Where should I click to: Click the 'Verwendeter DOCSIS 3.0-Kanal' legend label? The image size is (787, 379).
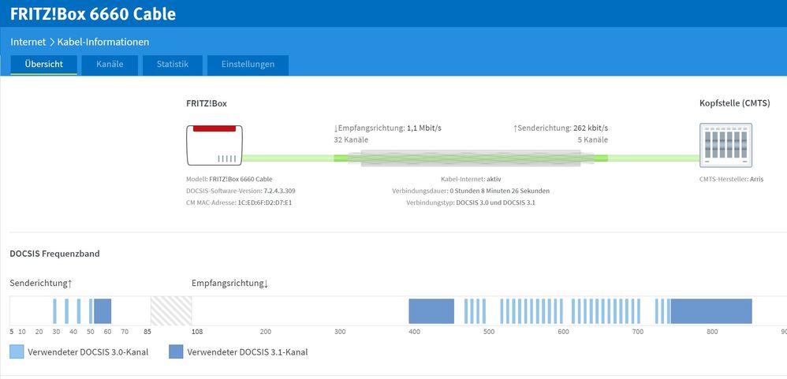[x=88, y=352]
